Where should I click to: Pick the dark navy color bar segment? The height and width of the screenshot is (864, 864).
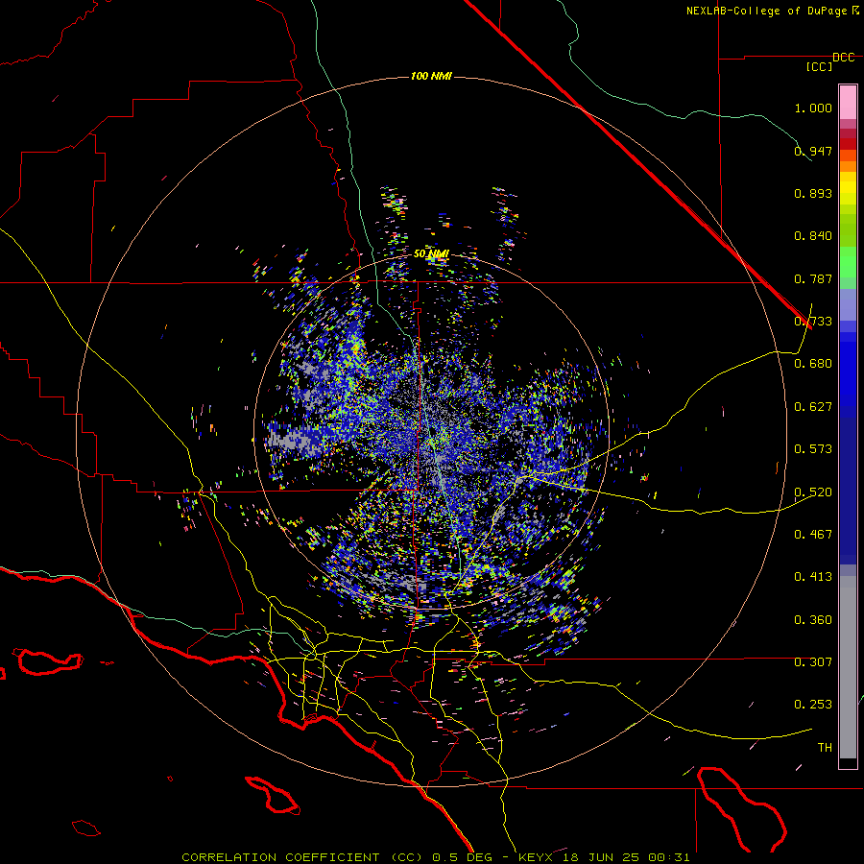click(848, 485)
